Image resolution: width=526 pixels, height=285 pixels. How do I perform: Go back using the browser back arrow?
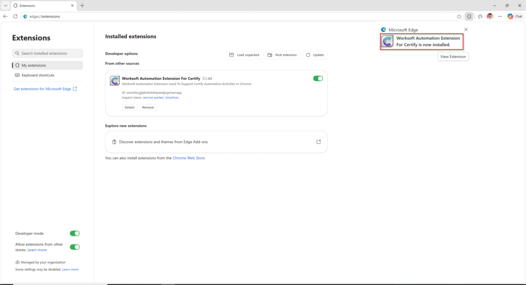click(5, 16)
